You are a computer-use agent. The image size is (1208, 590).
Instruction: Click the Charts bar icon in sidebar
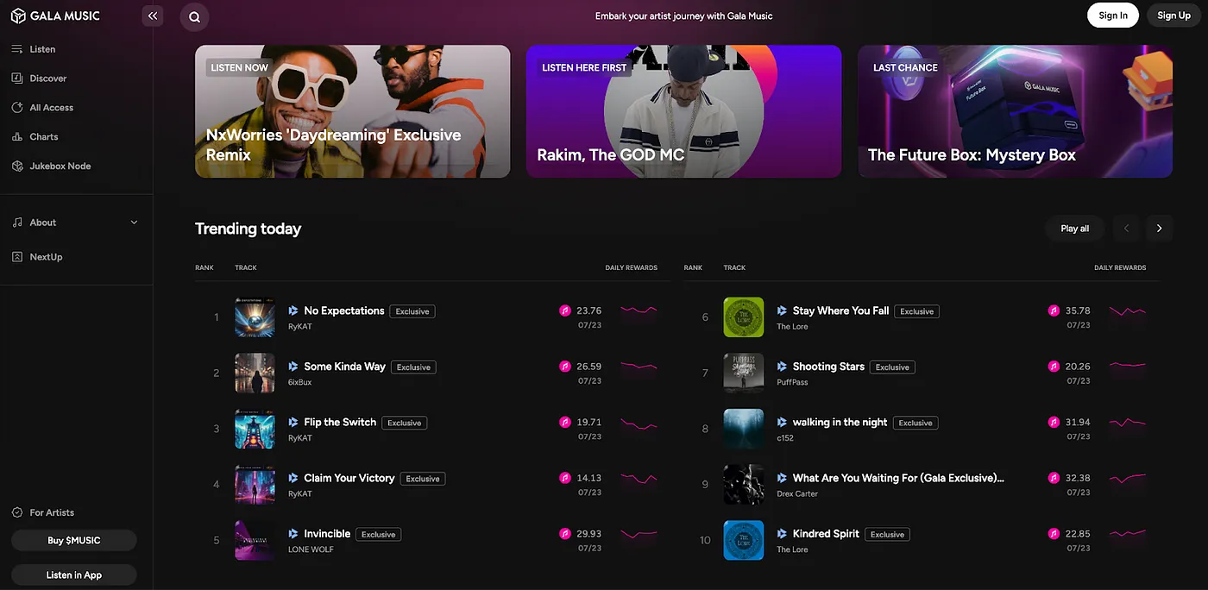(17, 136)
